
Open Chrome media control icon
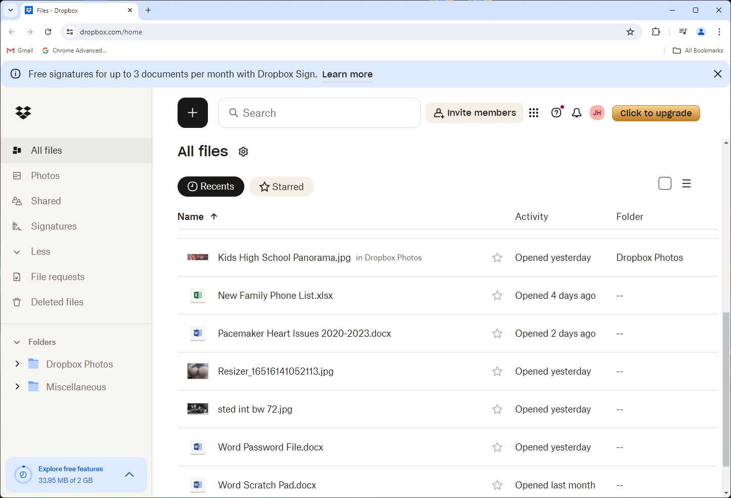click(x=683, y=32)
